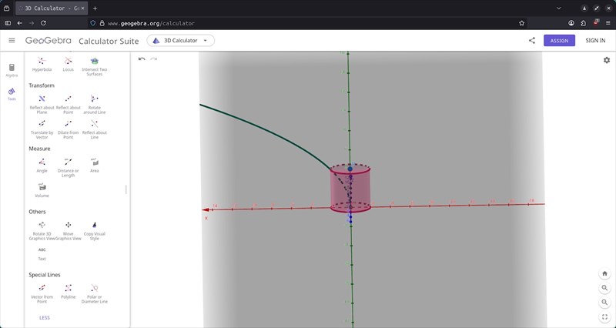Select the Distance or Length tool

pyautogui.click(x=68, y=162)
